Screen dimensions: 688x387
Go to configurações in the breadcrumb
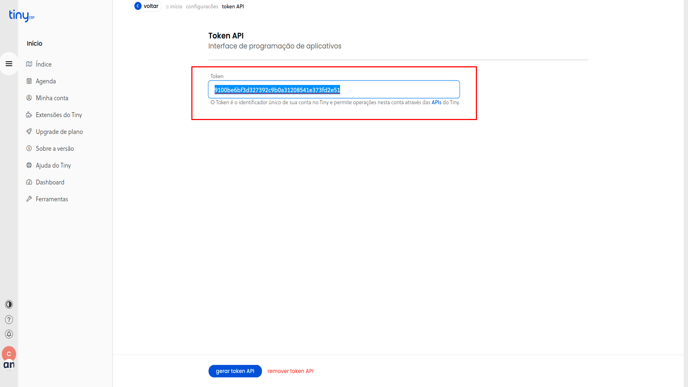(x=202, y=6)
